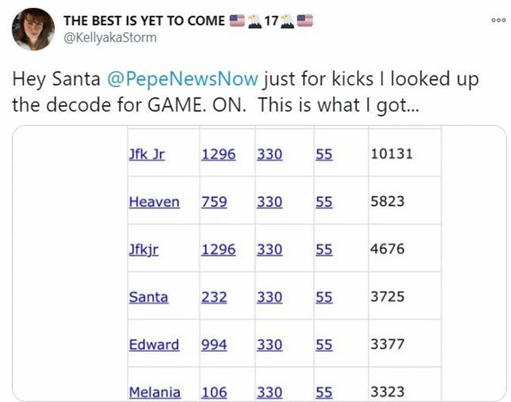Click the 10131 cell in the Jfk Jr row
511x402 pixels.
click(x=391, y=154)
